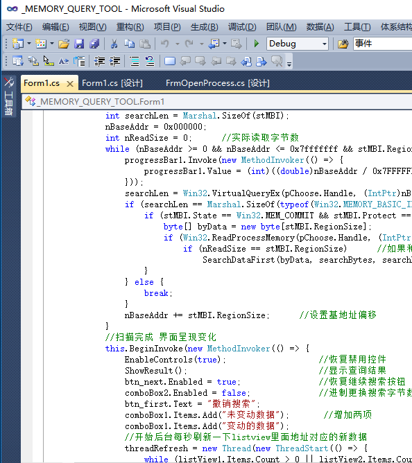Image resolution: width=412 pixels, height=463 pixels.
Task: Click the Save All icon
Action: 94,44
